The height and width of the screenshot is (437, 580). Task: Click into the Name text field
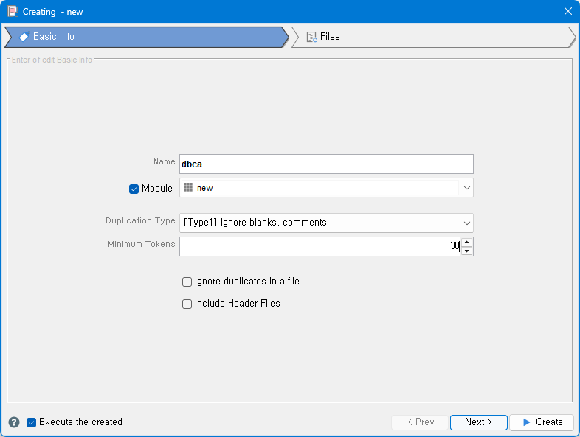point(325,164)
